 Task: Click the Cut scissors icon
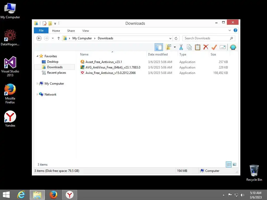(x=181, y=47)
